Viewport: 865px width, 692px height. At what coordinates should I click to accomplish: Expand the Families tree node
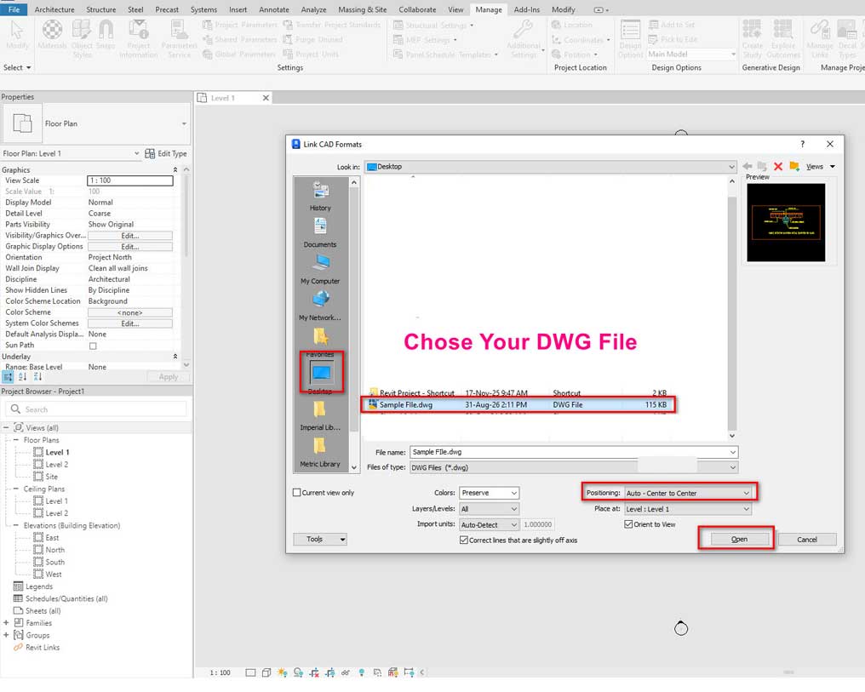coord(6,622)
